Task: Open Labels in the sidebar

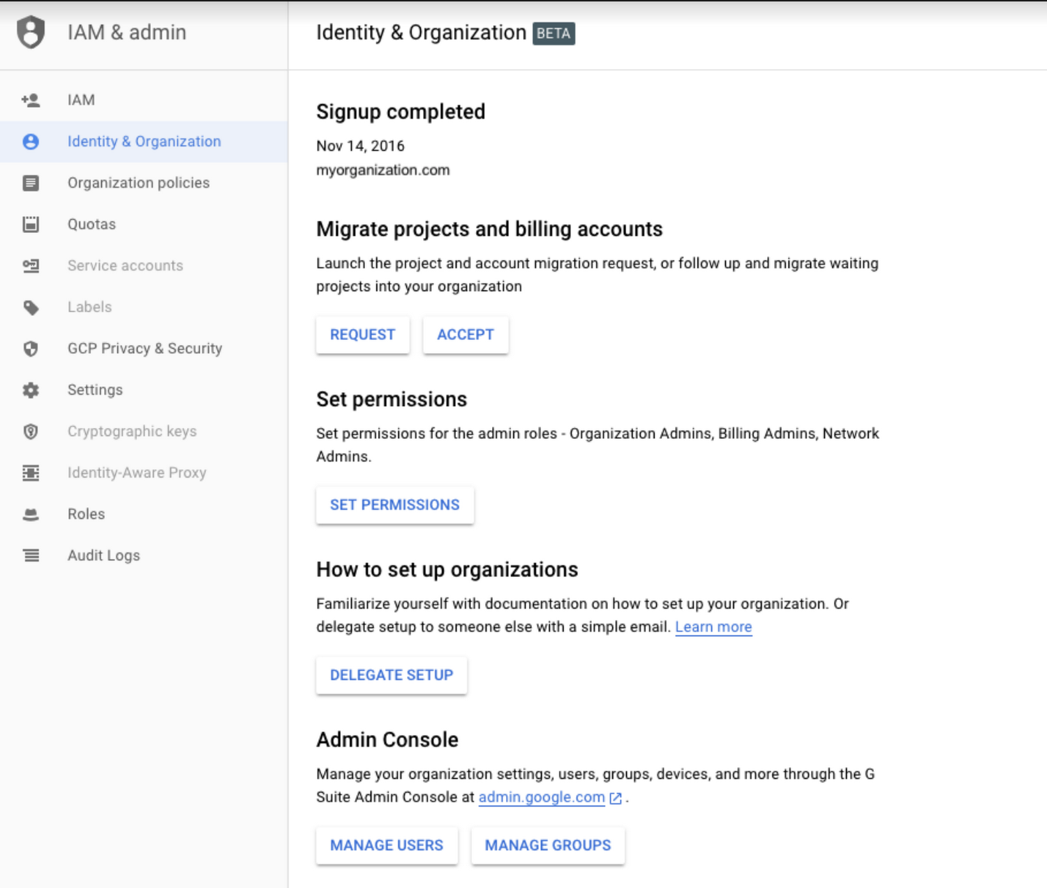Action: (144, 307)
